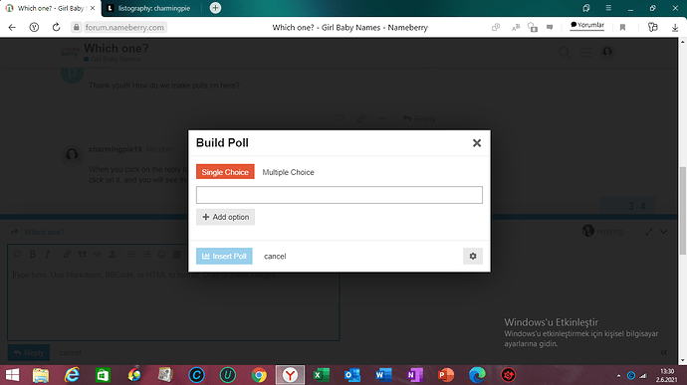Screen dimensions: 687x385
Task: Add another poll option
Action: 226,217
